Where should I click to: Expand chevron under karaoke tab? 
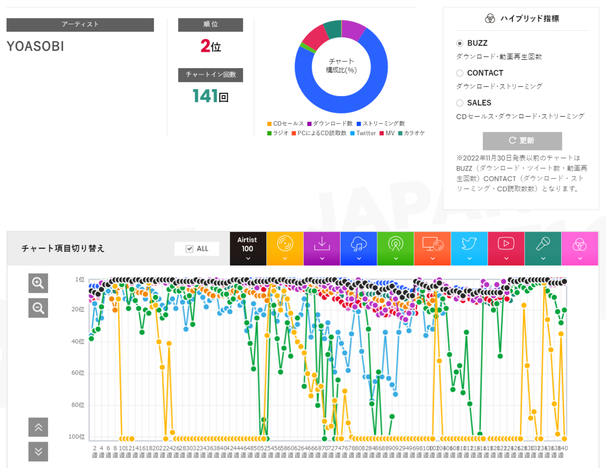coord(543,258)
